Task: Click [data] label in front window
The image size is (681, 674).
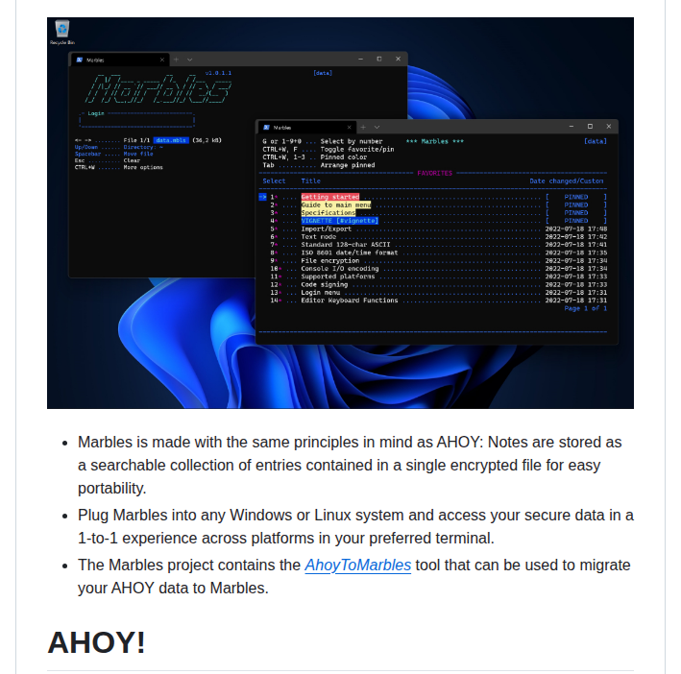Action: coord(595,141)
